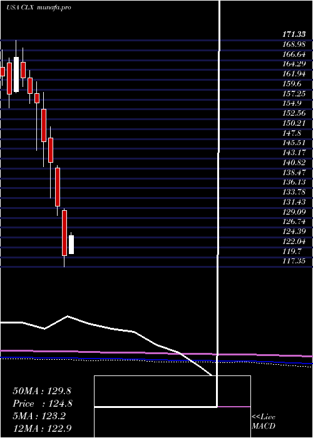Image resolution: width=313 pixels, height=438 pixels.
Task: Click the 164.29 price axis label
Action: click(x=294, y=64)
